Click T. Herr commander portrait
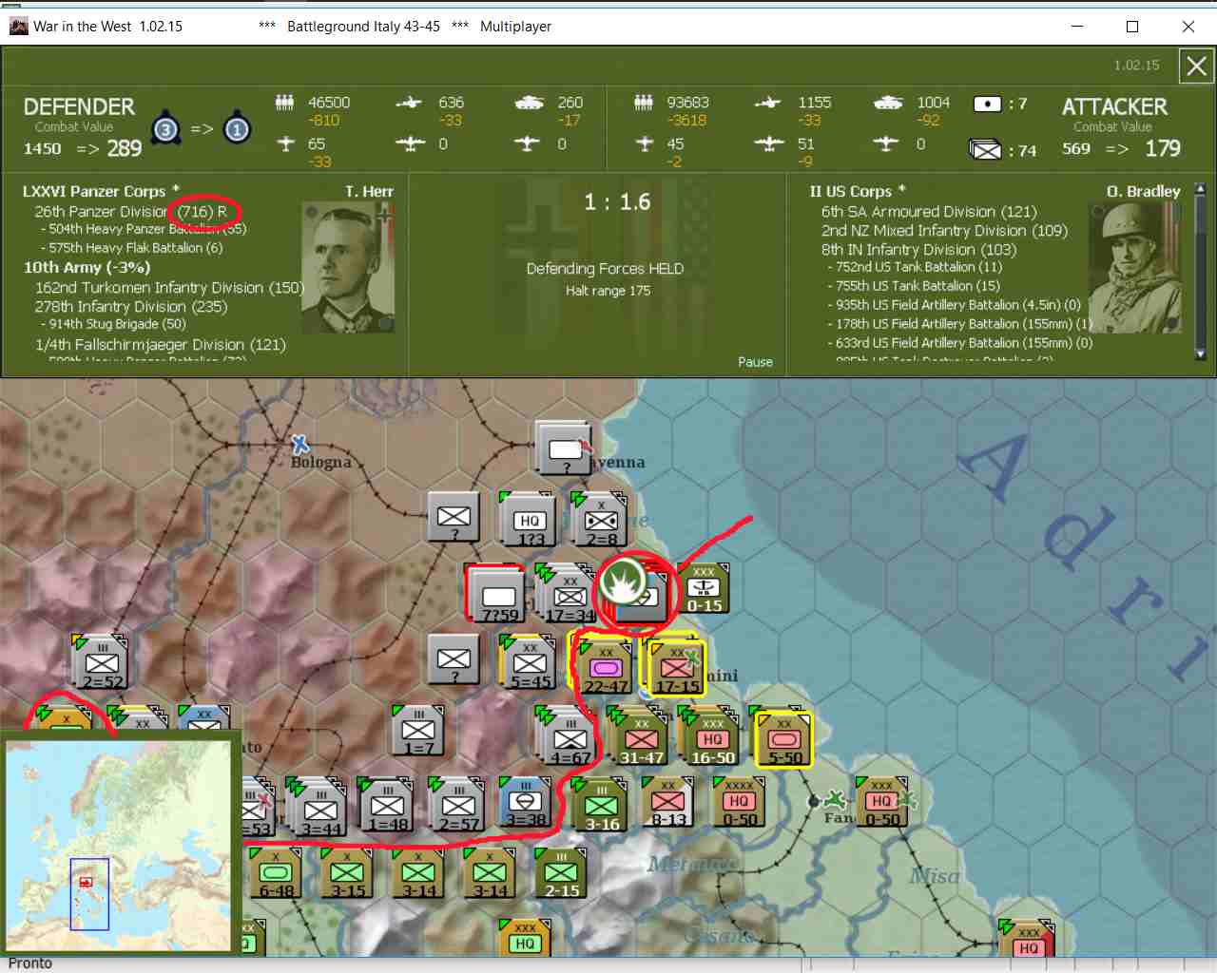 347,268
